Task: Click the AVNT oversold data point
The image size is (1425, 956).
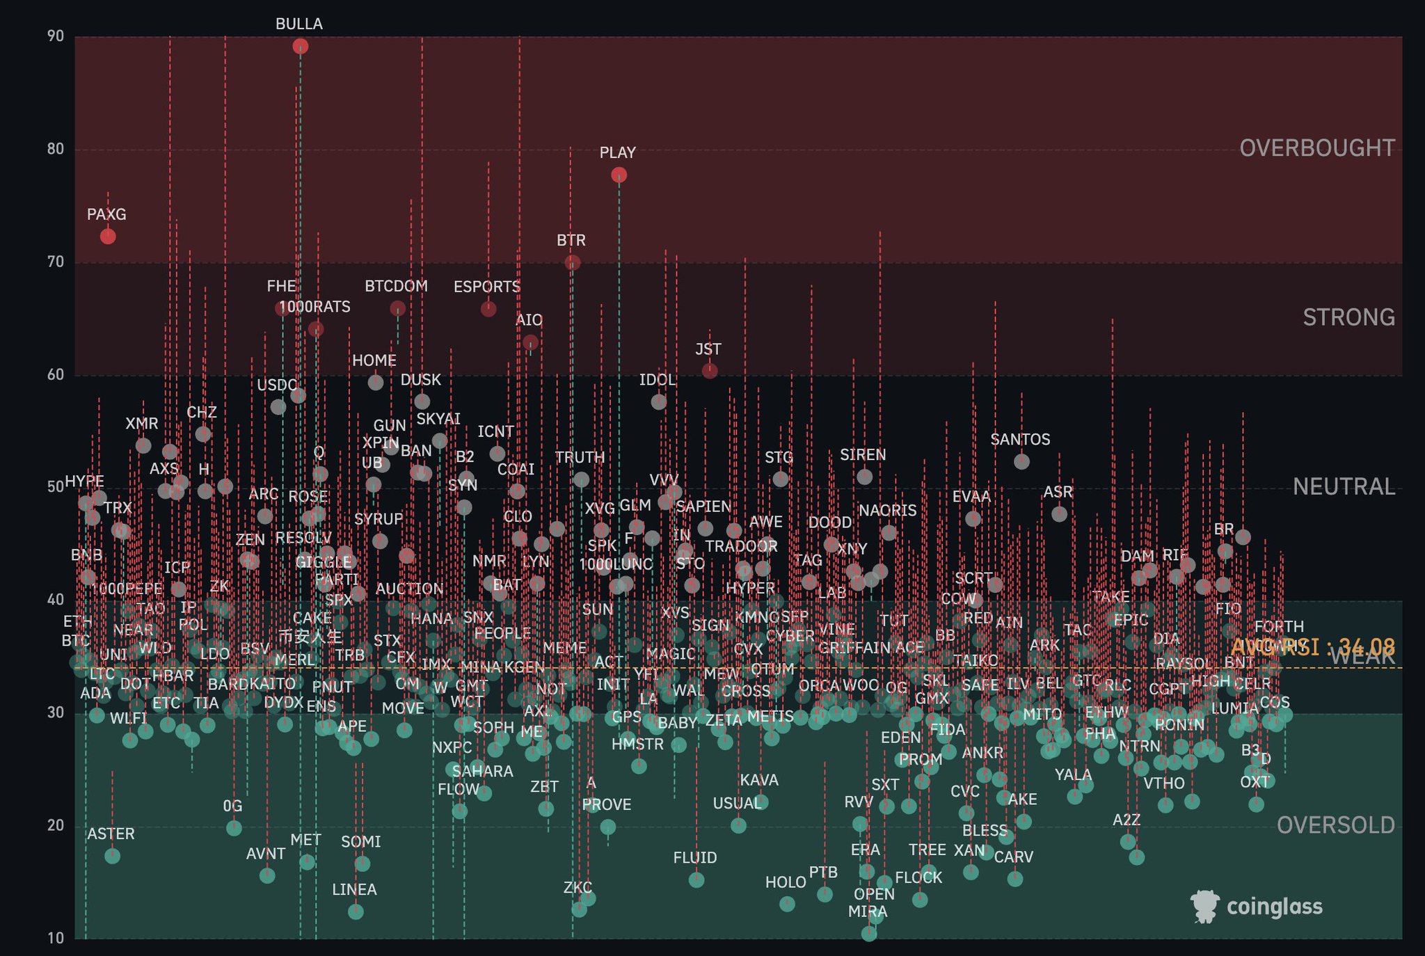Action: tap(267, 875)
